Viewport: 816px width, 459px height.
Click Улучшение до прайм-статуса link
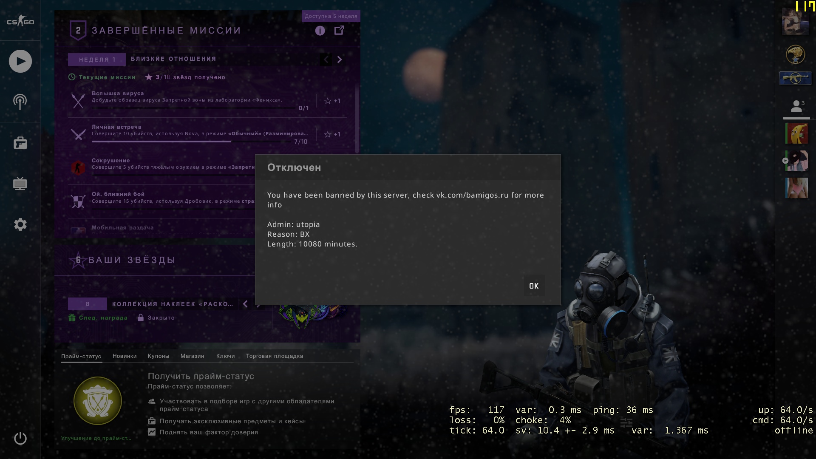click(96, 438)
